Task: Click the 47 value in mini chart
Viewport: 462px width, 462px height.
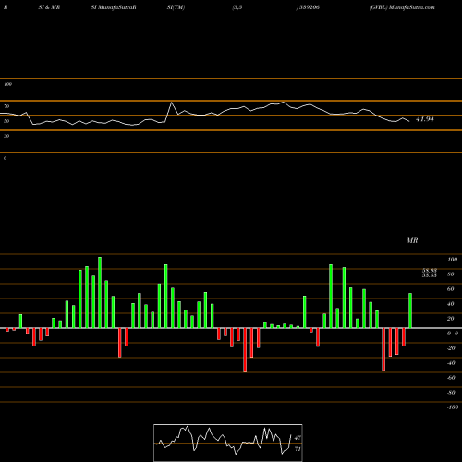Action: (298, 438)
